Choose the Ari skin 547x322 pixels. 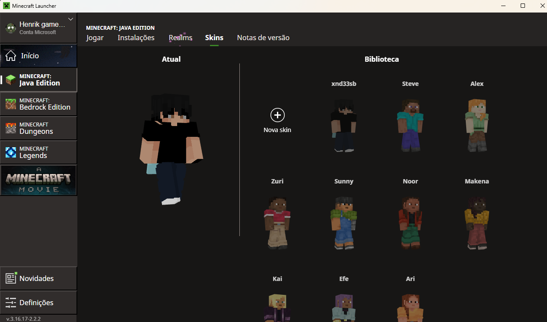coord(410,308)
